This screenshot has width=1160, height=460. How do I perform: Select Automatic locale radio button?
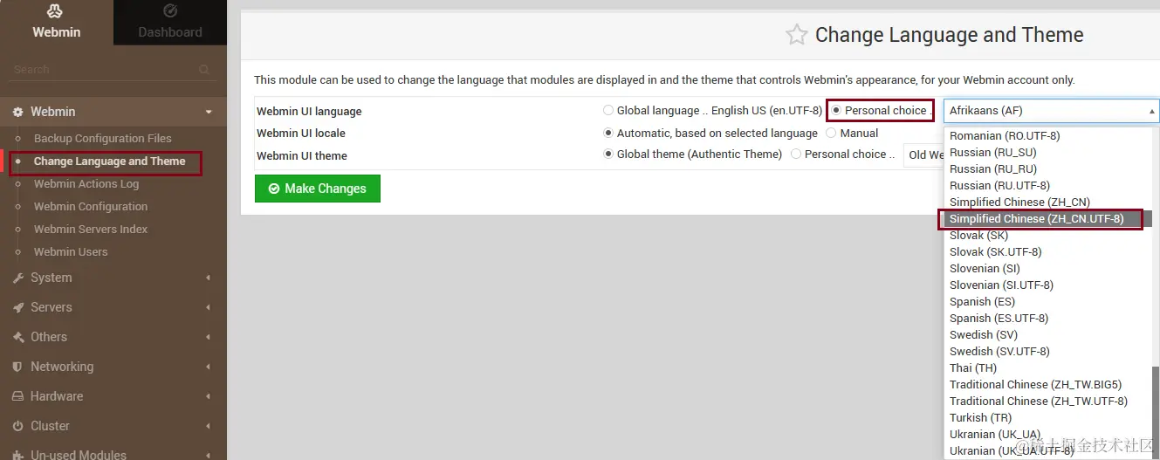click(608, 134)
